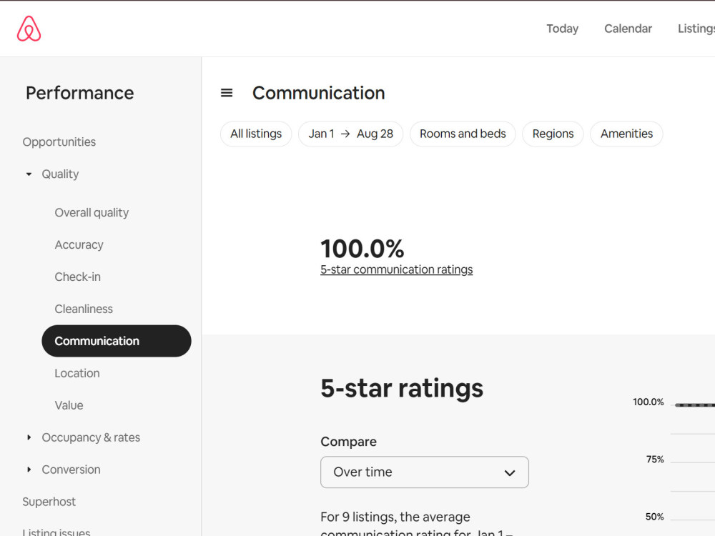
Task: Click the chart line at 100.0%
Action: (x=695, y=405)
